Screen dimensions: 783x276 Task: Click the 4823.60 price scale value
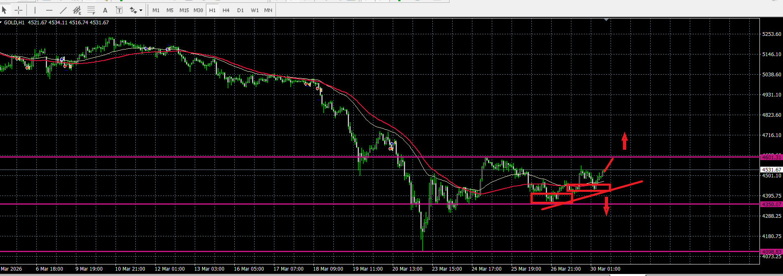click(771, 115)
